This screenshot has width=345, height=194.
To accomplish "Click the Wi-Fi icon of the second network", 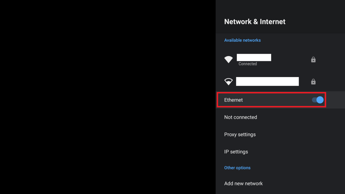I will pos(228,81).
